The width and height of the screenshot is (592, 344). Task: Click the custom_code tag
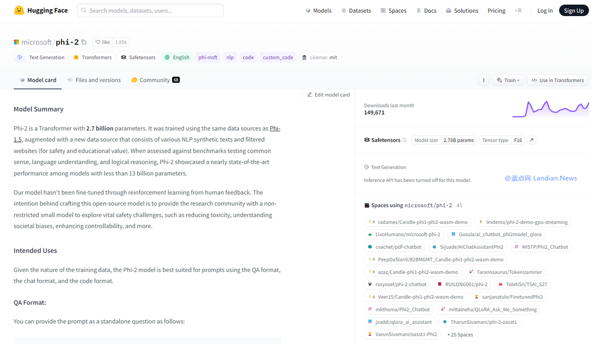click(x=278, y=57)
